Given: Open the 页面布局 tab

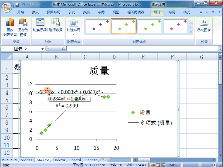Looking at the screenshot, I should [54, 12].
